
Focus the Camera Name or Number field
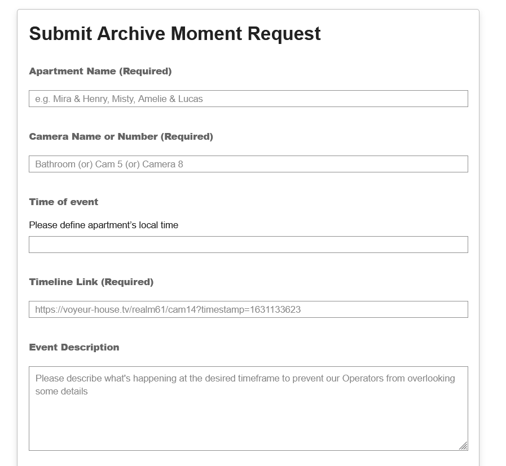coord(338,164)
